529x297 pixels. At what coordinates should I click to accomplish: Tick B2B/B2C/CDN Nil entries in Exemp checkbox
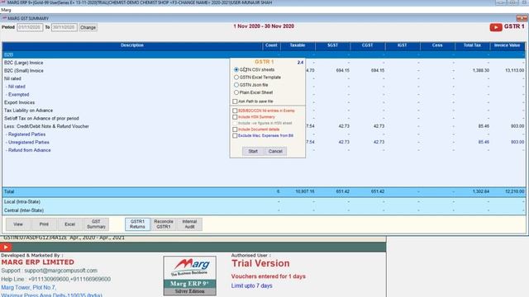(235, 111)
